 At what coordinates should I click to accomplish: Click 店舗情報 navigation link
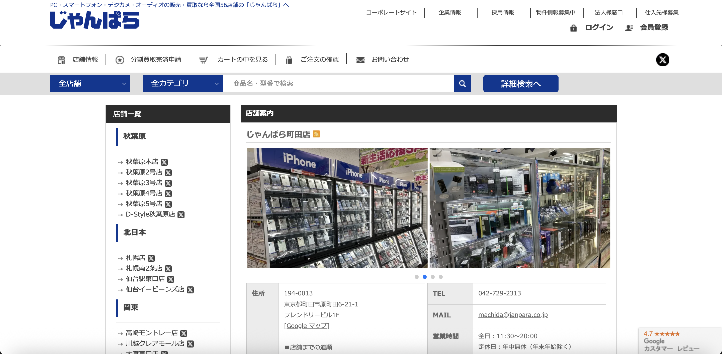click(x=85, y=60)
